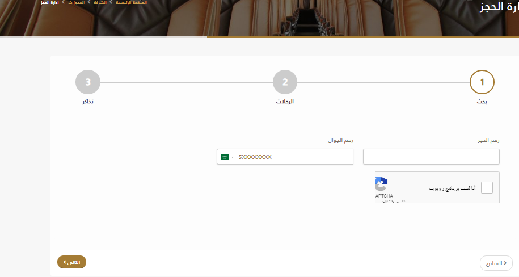519x277 pixels.
Task: Click the إدارة الحجز breadcrumb item
Action: click(50, 2)
